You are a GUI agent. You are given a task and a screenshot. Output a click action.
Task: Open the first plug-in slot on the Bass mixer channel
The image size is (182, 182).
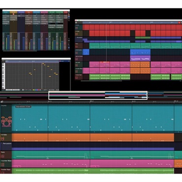(29, 16)
